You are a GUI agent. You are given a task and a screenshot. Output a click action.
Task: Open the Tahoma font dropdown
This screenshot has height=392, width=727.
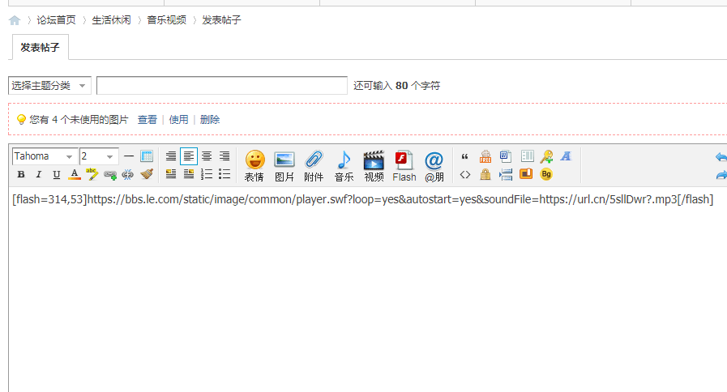click(x=44, y=156)
